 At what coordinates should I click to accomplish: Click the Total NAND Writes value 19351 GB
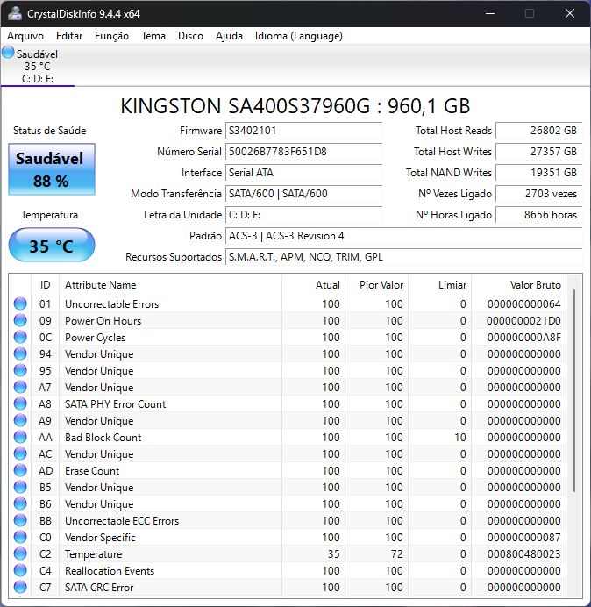pyautogui.click(x=538, y=173)
